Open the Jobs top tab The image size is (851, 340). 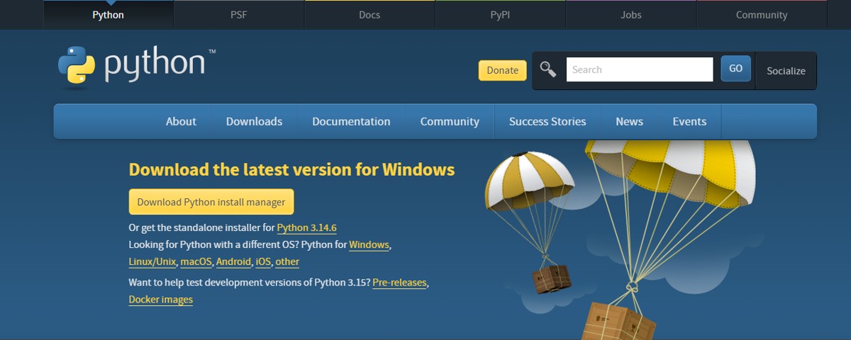(630, 15)
